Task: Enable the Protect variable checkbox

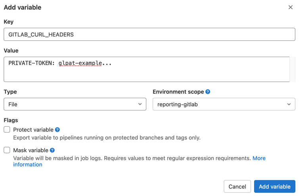Action: [x=7, y=129]
